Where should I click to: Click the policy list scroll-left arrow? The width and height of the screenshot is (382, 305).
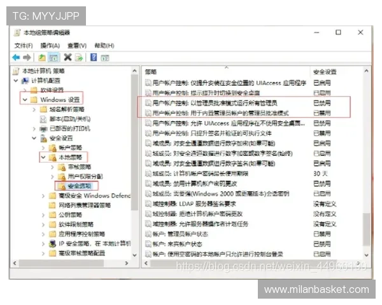point(146,263)
